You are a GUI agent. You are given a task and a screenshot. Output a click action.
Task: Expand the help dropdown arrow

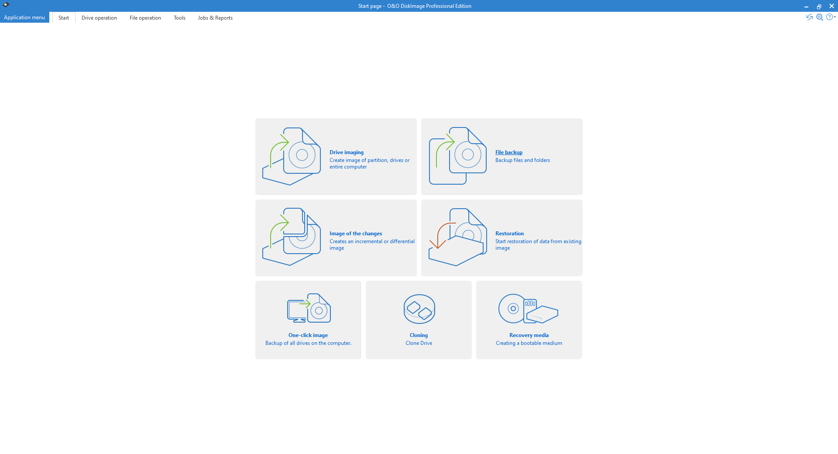point(835,17)
